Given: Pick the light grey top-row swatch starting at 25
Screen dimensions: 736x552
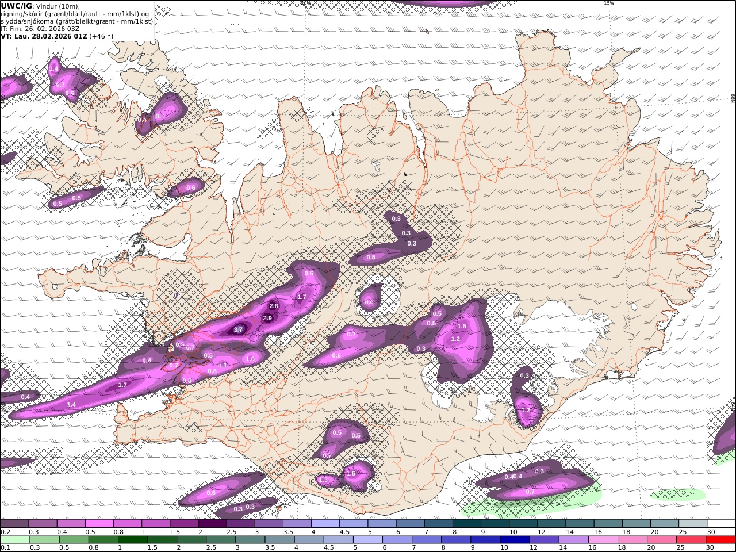Looking at the screenshot, I should [x=693, y=523].
